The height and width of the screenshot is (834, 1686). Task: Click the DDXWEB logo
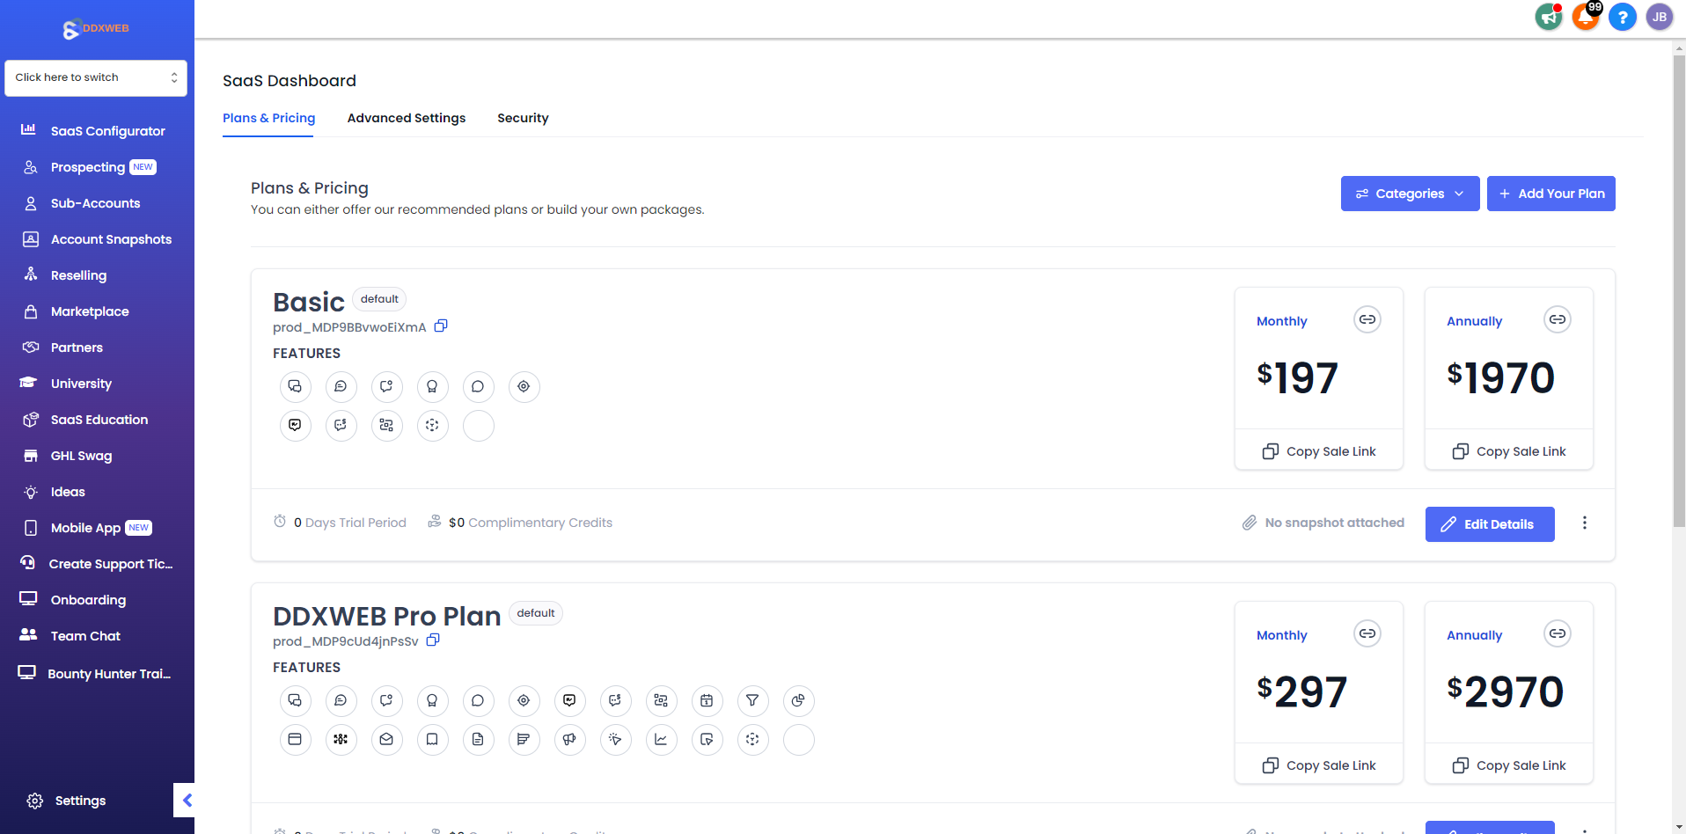click(x=96, y=28)
